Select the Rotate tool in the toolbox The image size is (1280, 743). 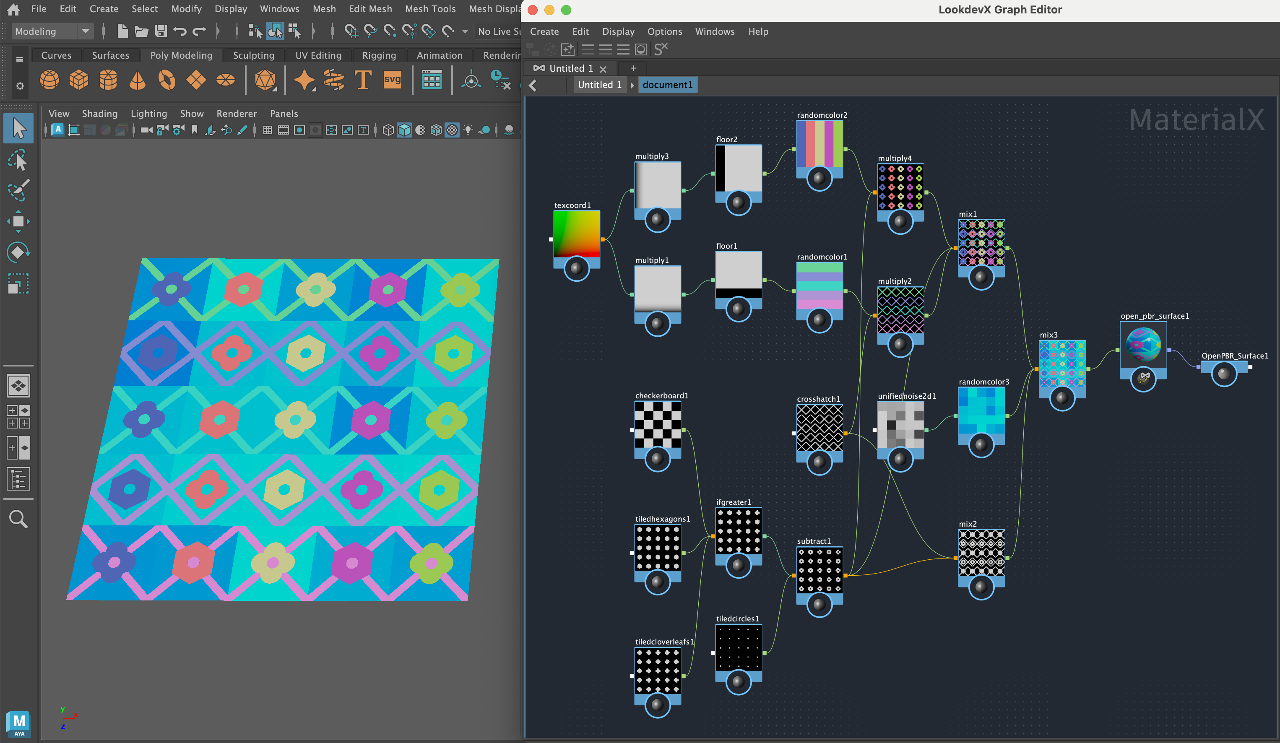(18, 252)
